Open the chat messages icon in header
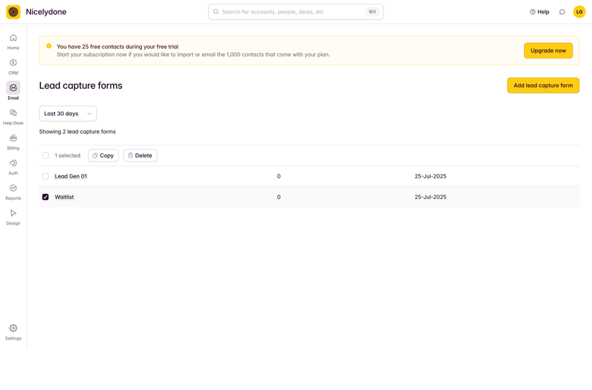This screenshot has height=390, width=592. click(x=562, y=12)
